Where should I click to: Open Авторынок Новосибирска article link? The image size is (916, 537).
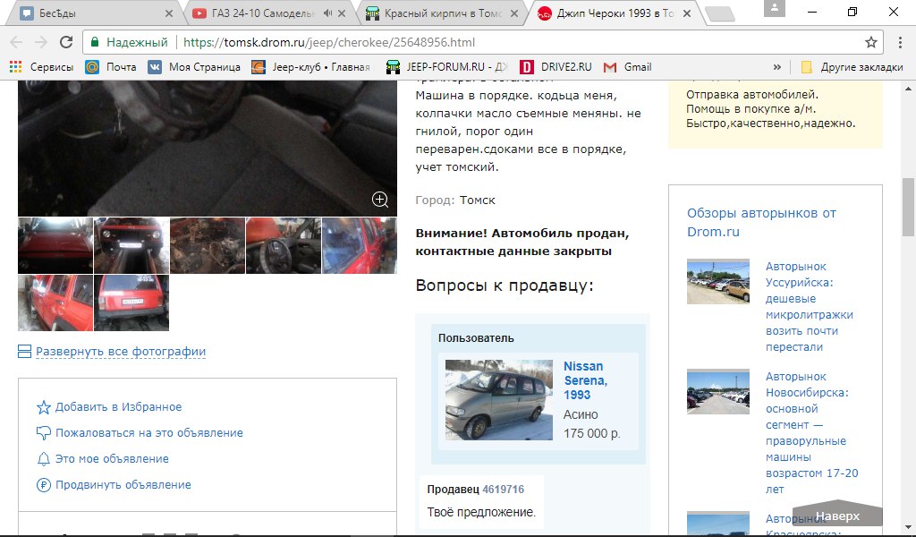tap(811, 432)
